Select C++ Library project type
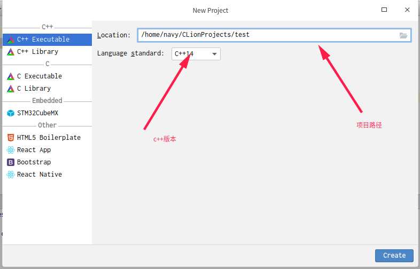The width and height of the screenshot is (420, 269). tap(47, 52)
